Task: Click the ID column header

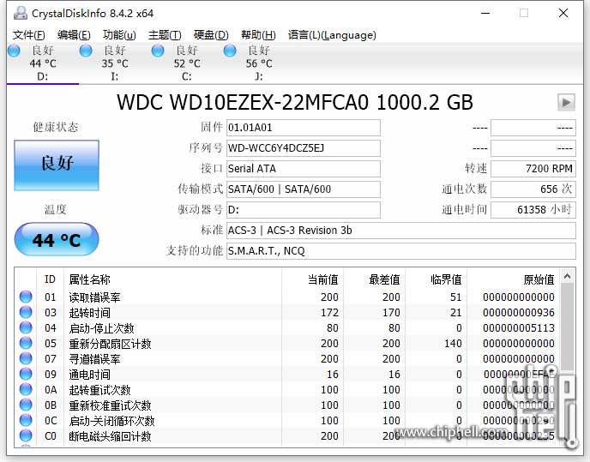Action: (50, 279)
